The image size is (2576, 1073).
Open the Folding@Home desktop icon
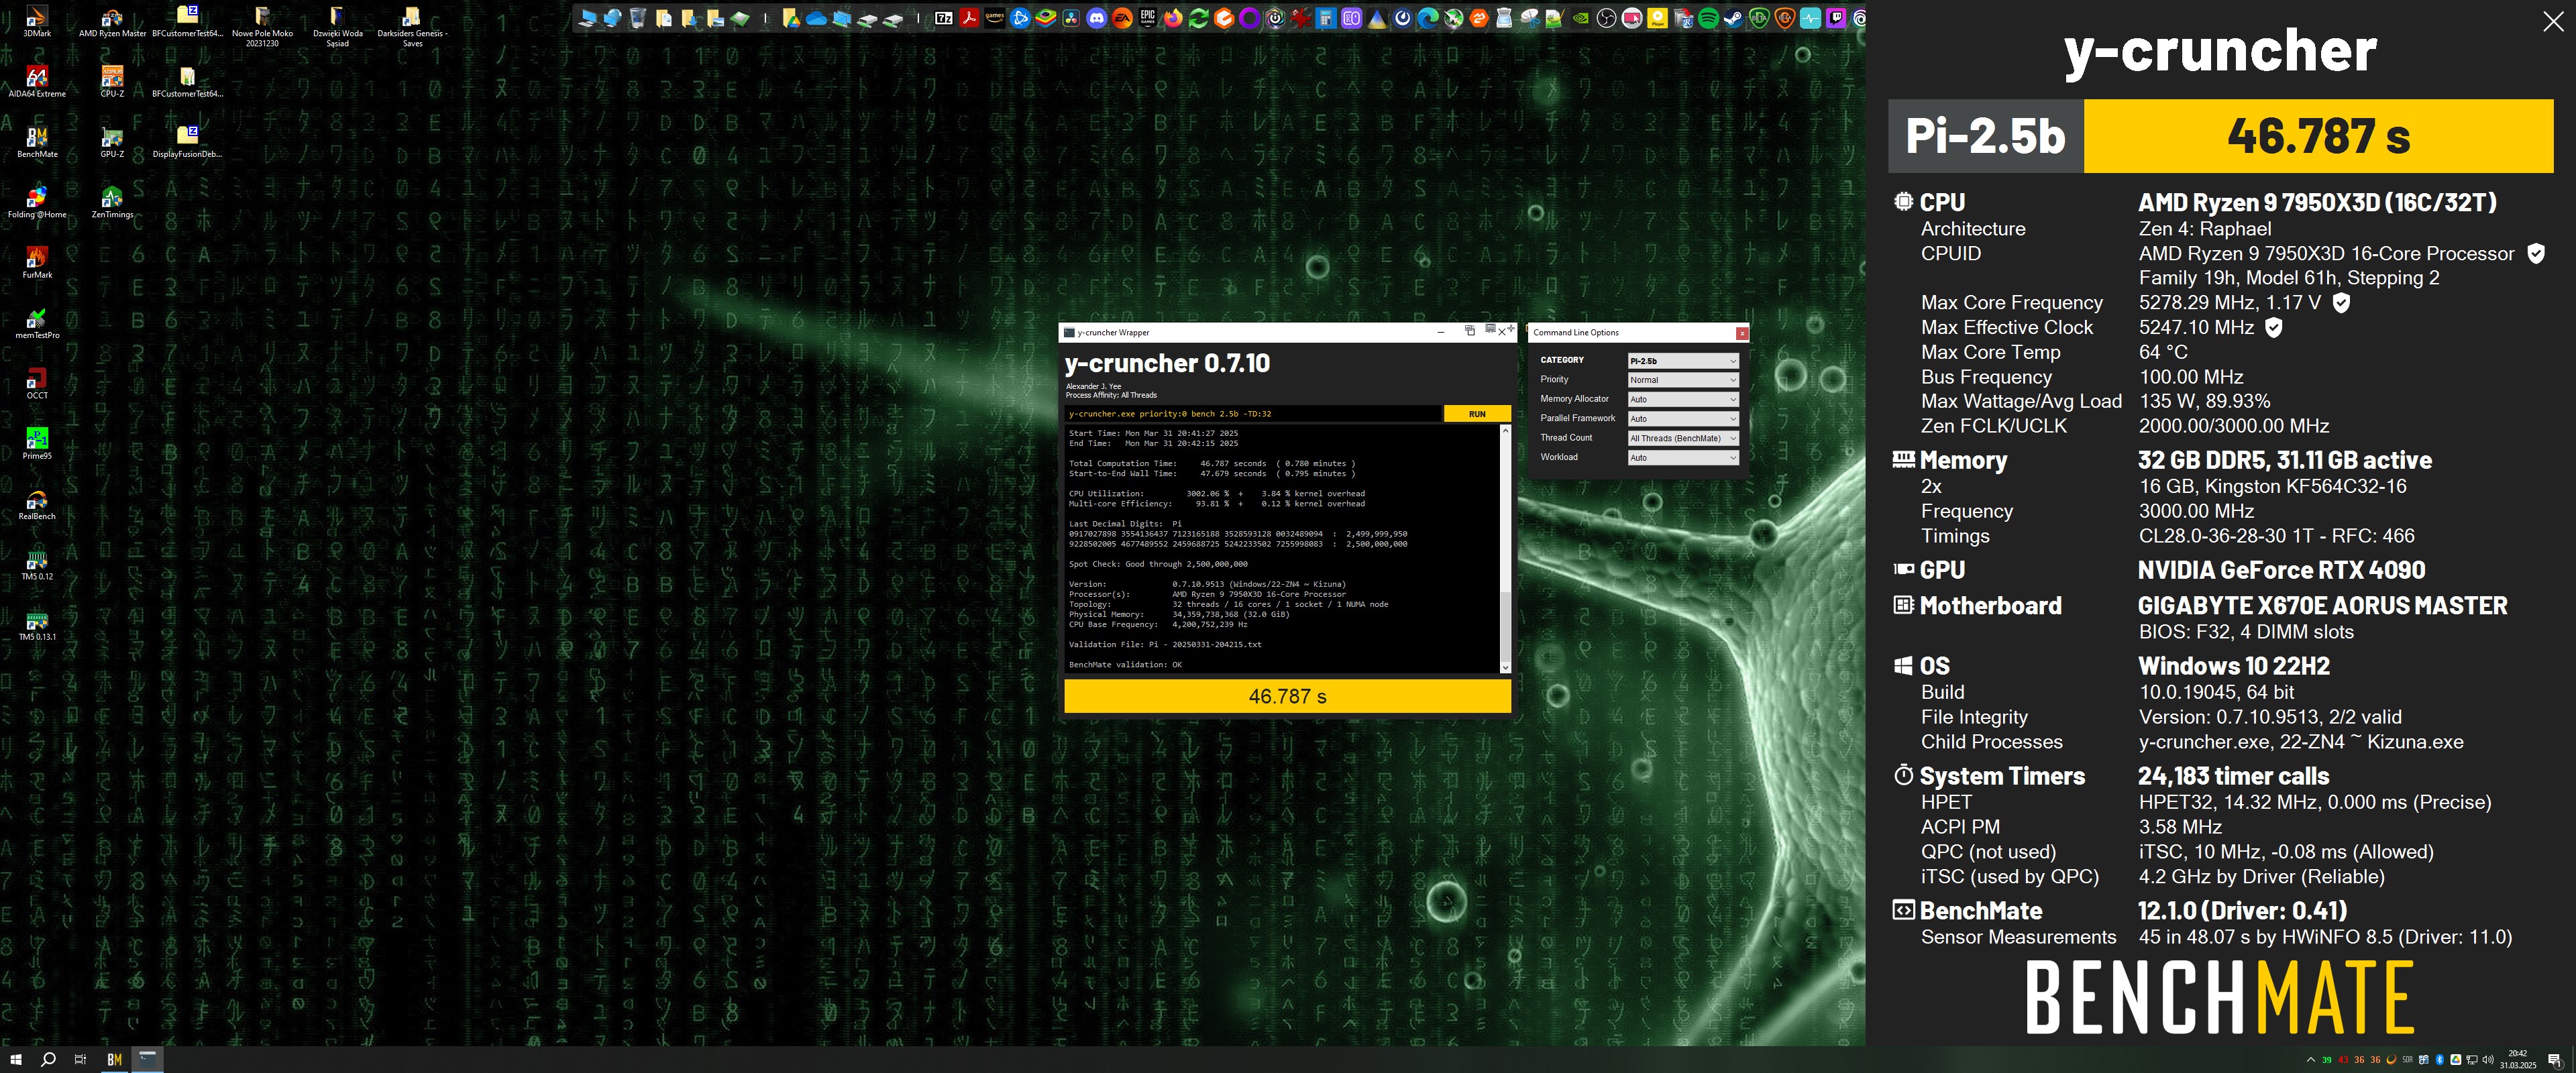click(37, 202)
